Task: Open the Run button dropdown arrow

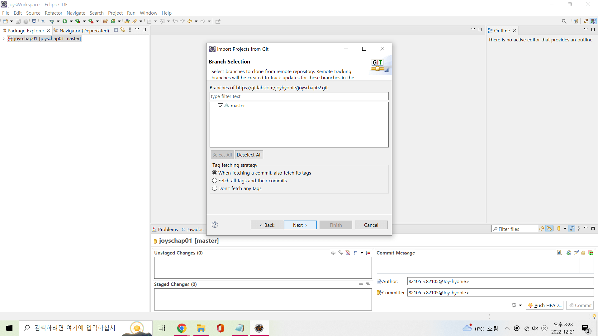Action: [x=71, y=21]
